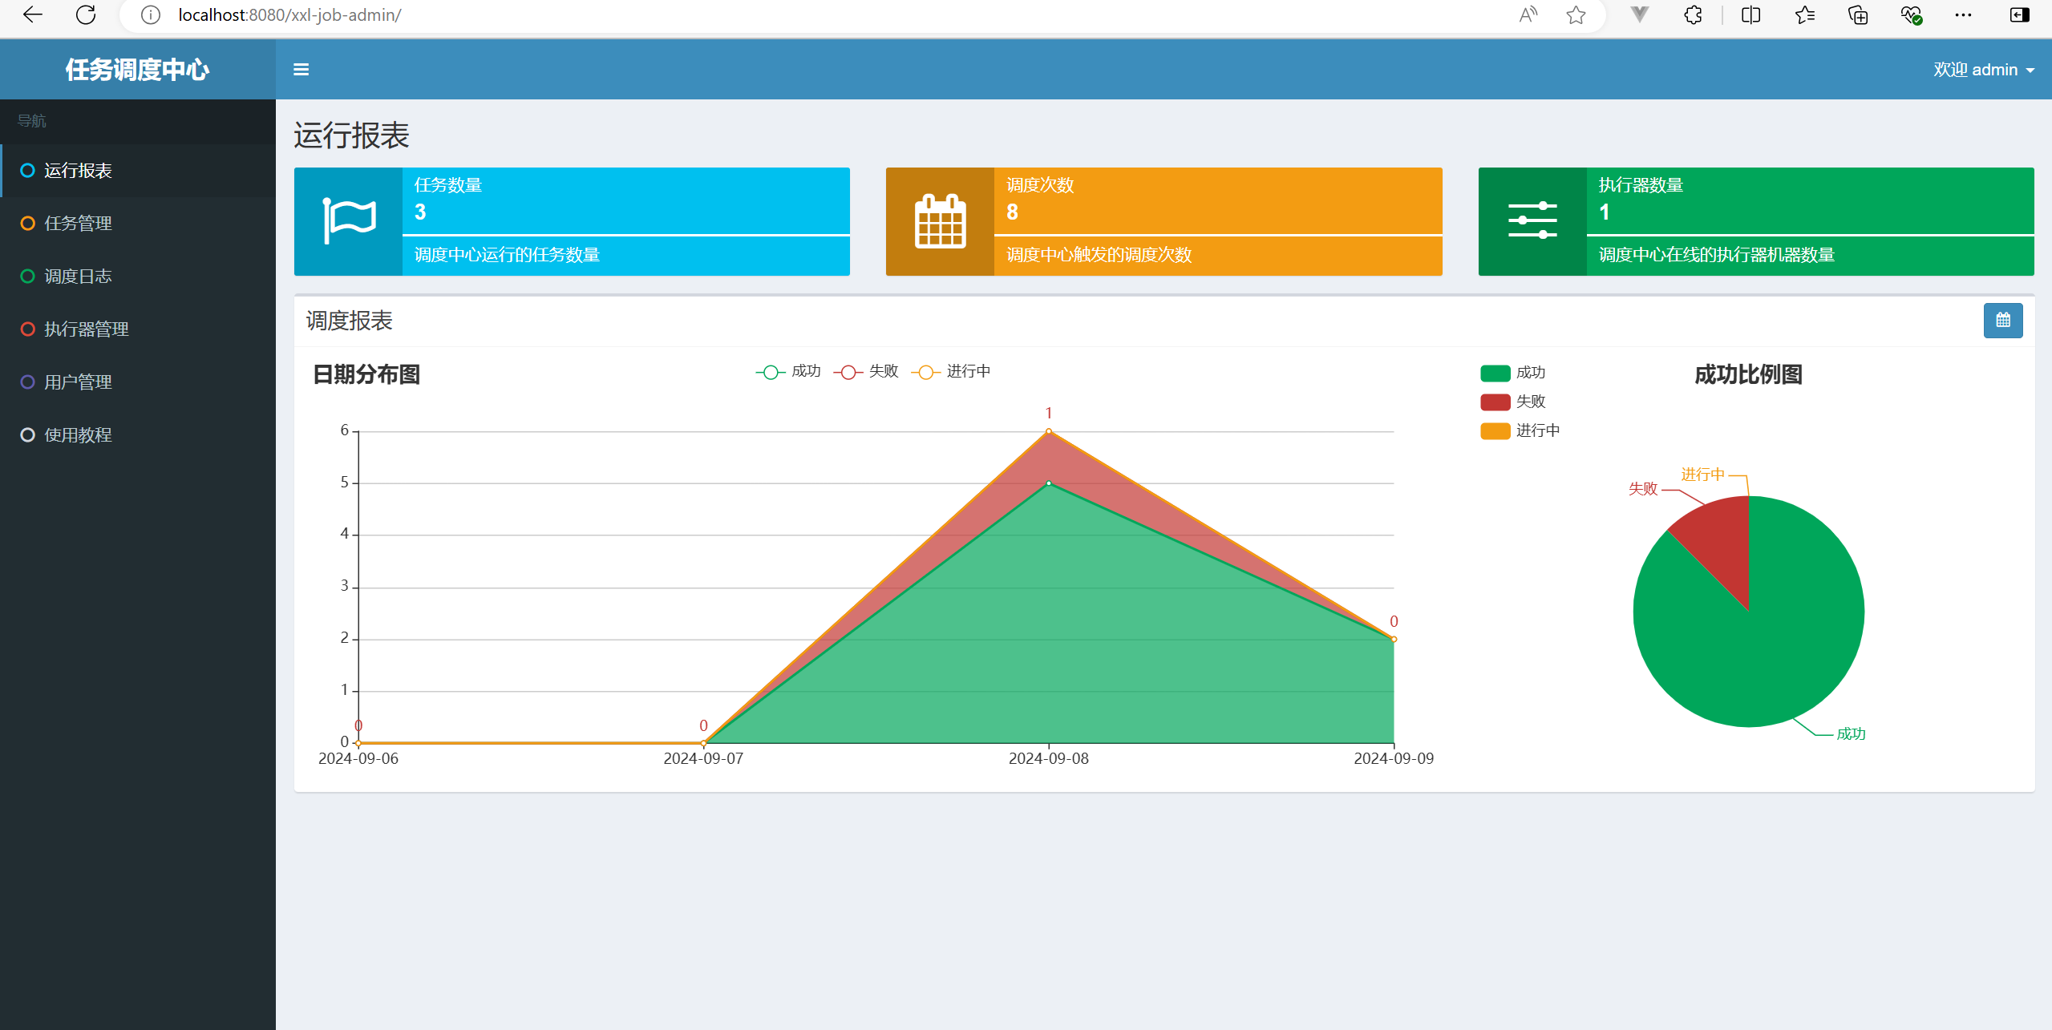Click the 调度中心运行的任务数量 text

coord(507,255)
